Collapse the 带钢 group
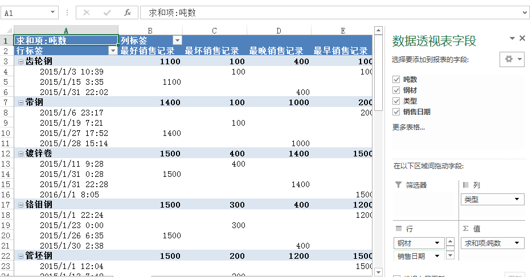This screenshot has width=532, height=277. coord(21,102)
